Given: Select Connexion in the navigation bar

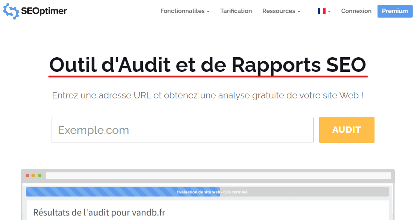Looking at the screenshot, I should (x=356, y=11).
